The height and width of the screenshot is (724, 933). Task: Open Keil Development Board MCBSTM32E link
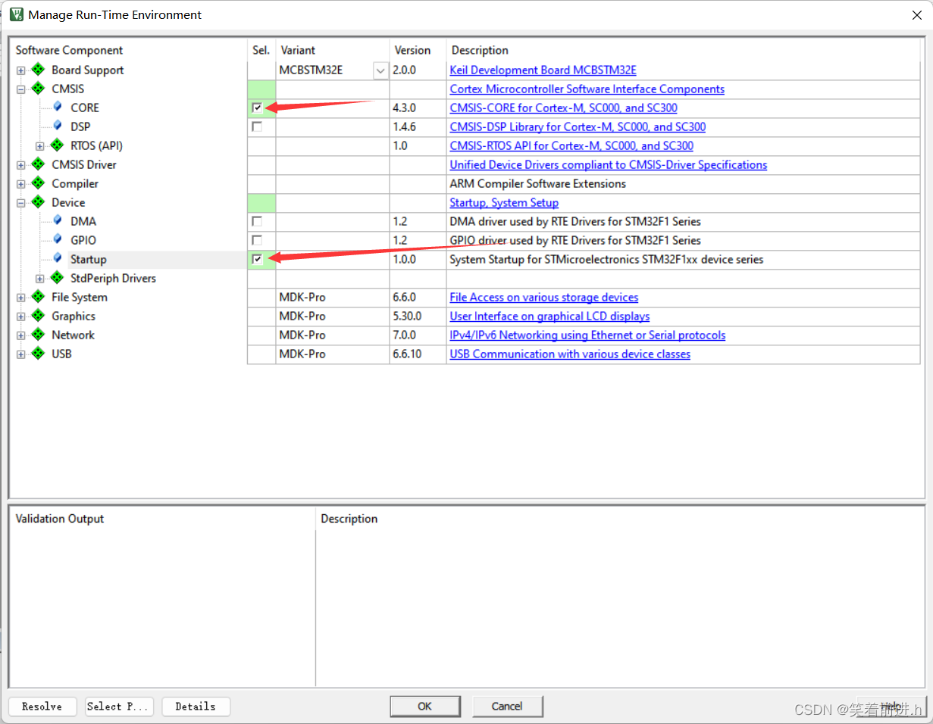[x=543, y=70]
